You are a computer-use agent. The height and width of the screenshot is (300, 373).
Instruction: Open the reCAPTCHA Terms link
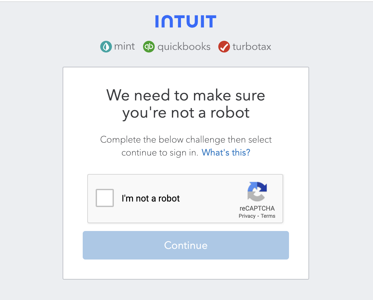click(268, 216)
